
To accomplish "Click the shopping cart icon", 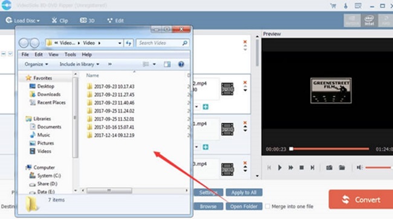I will coord(333,5).
